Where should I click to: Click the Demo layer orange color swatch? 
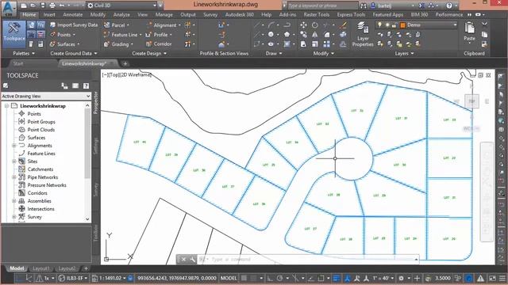tap(402, 25)
